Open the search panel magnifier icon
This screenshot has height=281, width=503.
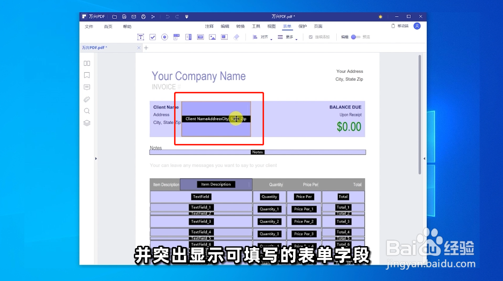click(87, 111)
